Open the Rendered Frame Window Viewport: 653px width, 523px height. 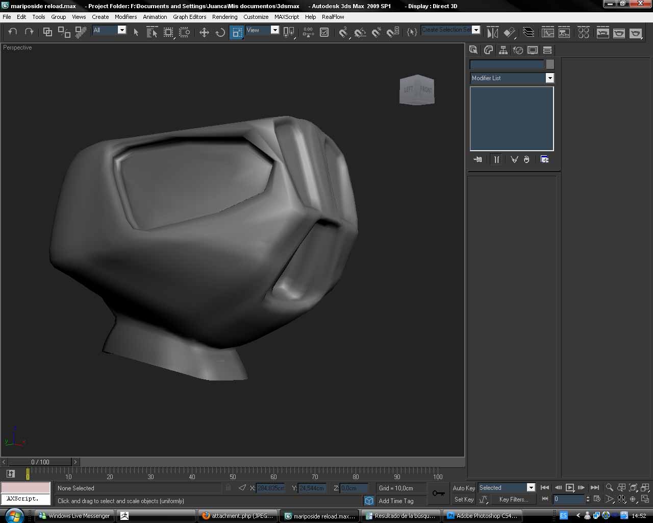[619, 32]
